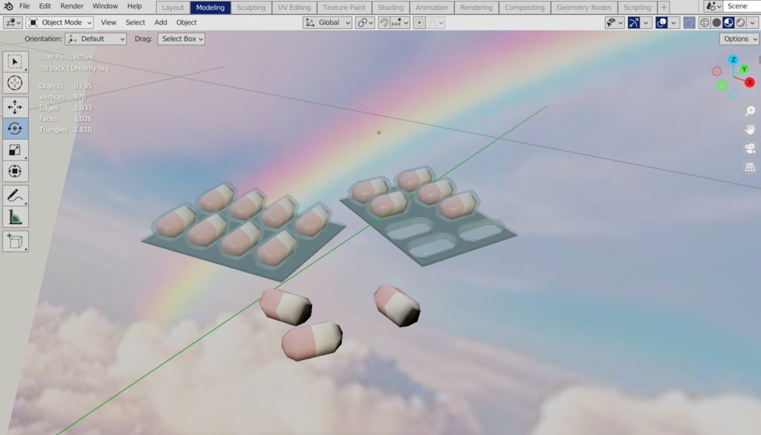
Task: Click the pan view hand icon
Action: pos(750,129)
